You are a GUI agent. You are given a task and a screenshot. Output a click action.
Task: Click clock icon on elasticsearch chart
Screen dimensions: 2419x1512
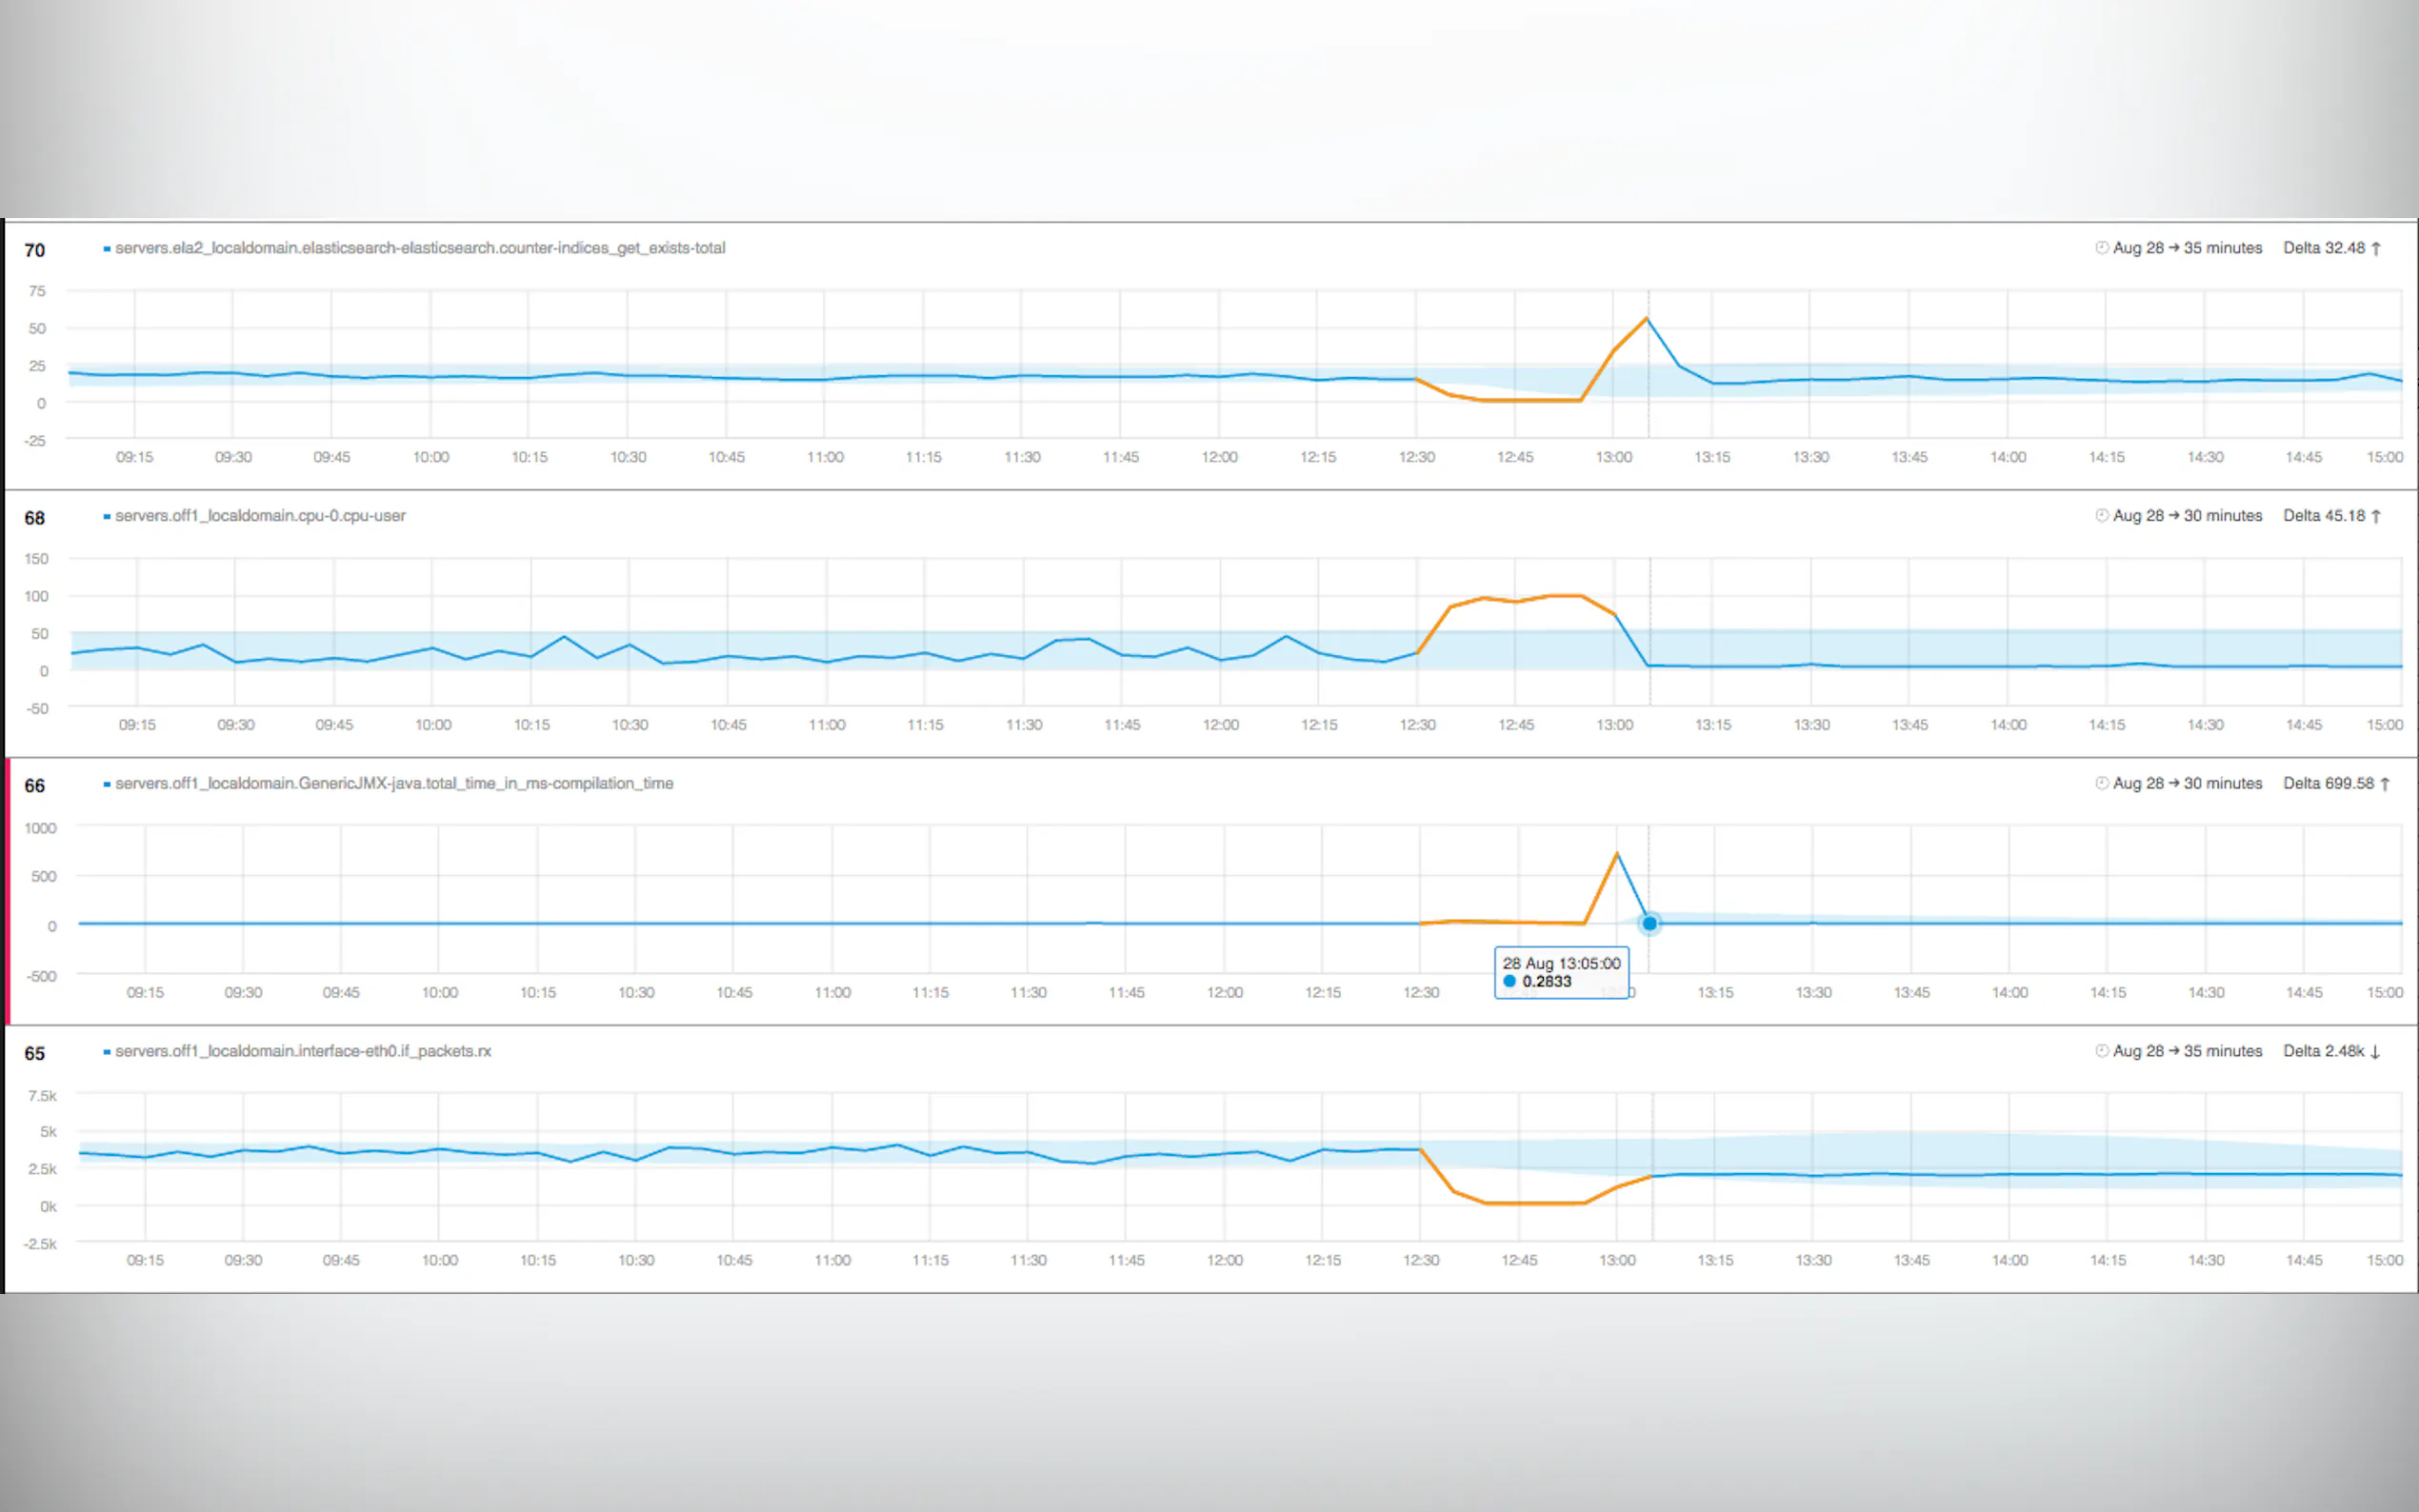click(2101, 248)
